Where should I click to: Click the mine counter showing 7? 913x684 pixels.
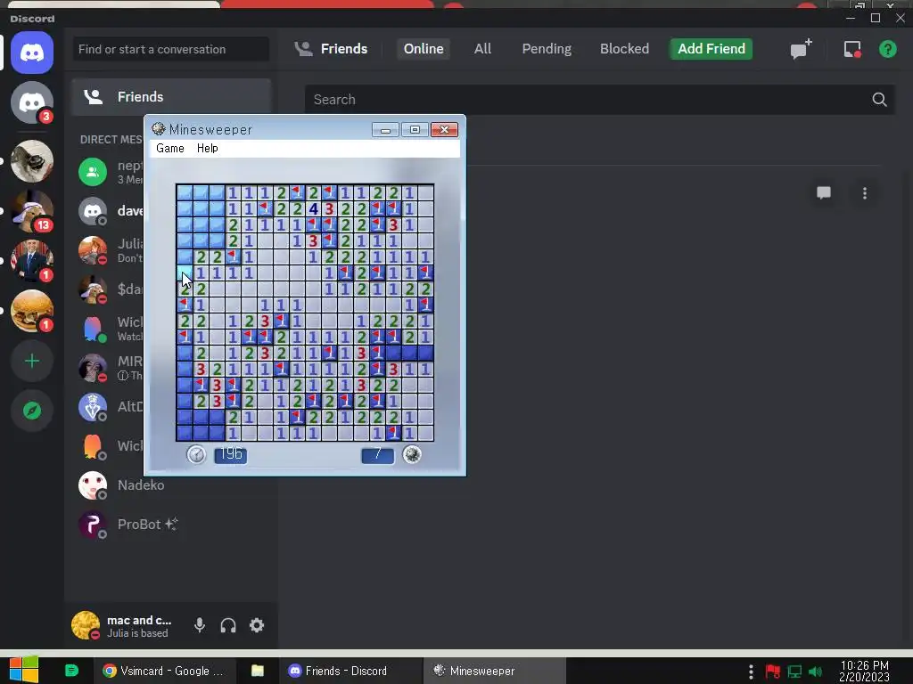(x=377, y=454)
